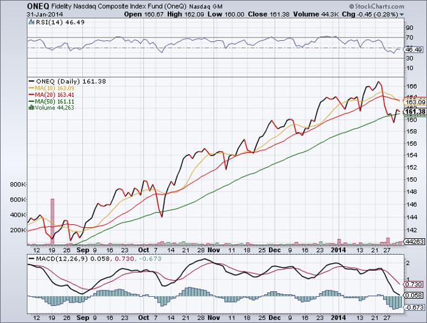427x323 pixels.
Task: Click the 800K volume axis label
Action: [x=18, y=185]
